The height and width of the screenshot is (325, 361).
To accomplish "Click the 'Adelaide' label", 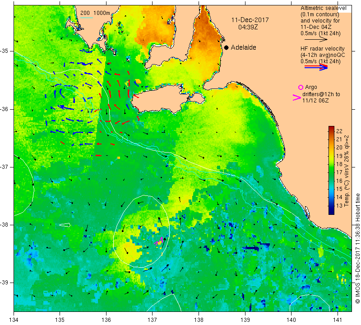I will [243, 47].
